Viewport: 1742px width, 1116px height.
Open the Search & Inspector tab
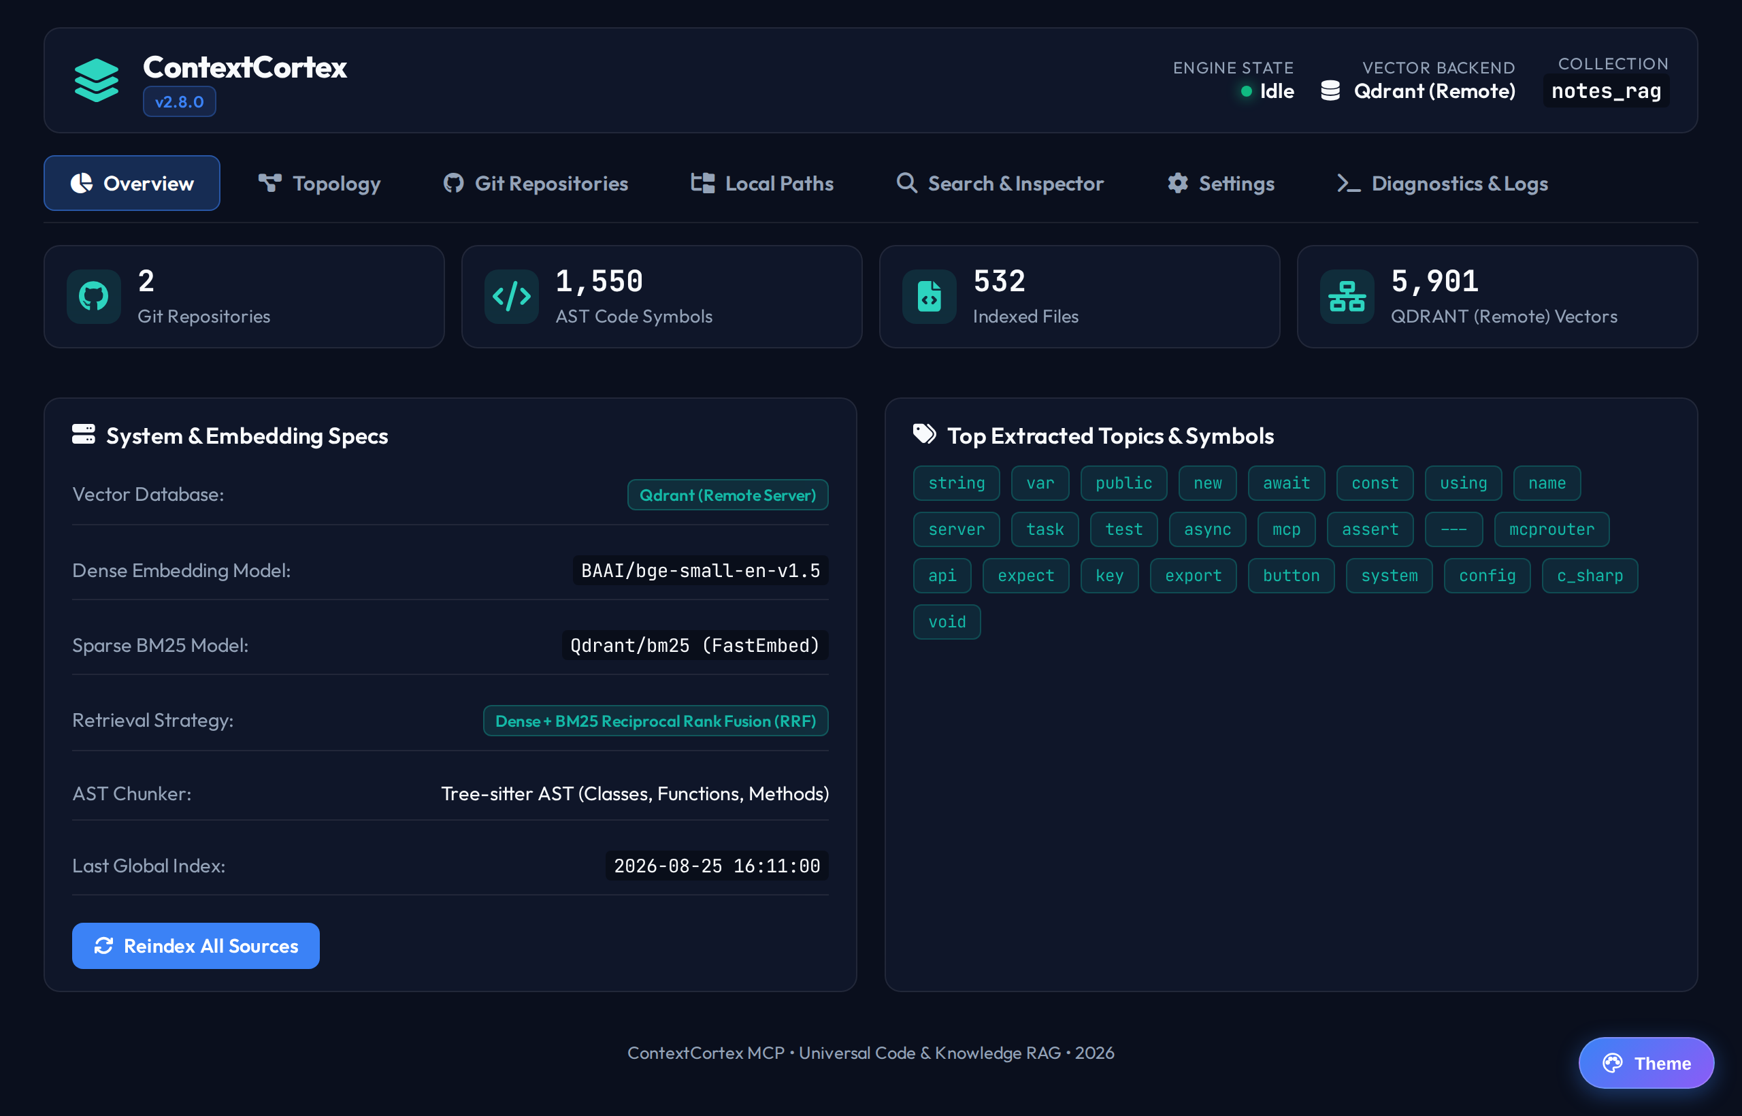point(1000,183)
